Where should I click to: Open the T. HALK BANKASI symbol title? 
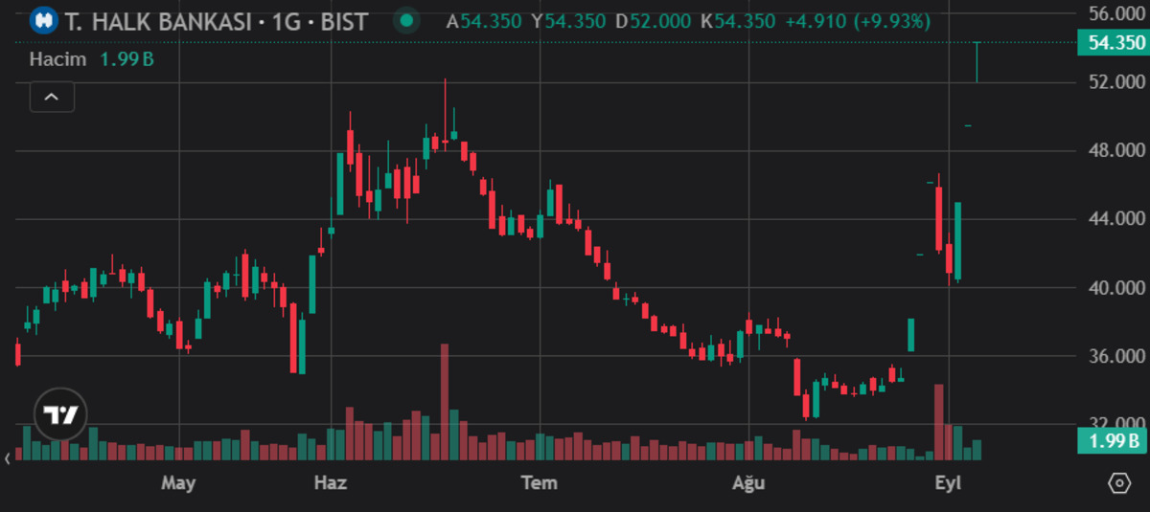(216, 20)
